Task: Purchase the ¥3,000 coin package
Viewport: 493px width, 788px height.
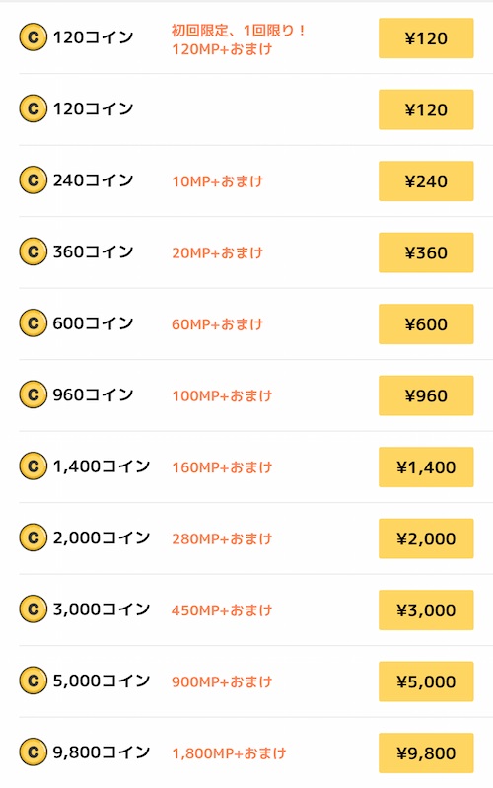Action: (426, 610)
